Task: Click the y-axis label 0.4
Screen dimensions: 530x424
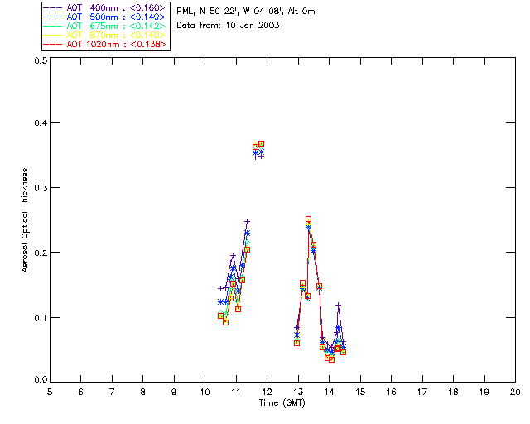Action: click(x=41, y=123)
